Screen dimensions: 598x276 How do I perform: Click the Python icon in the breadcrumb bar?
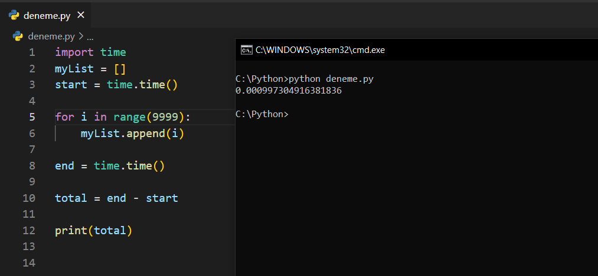[18, 36]
